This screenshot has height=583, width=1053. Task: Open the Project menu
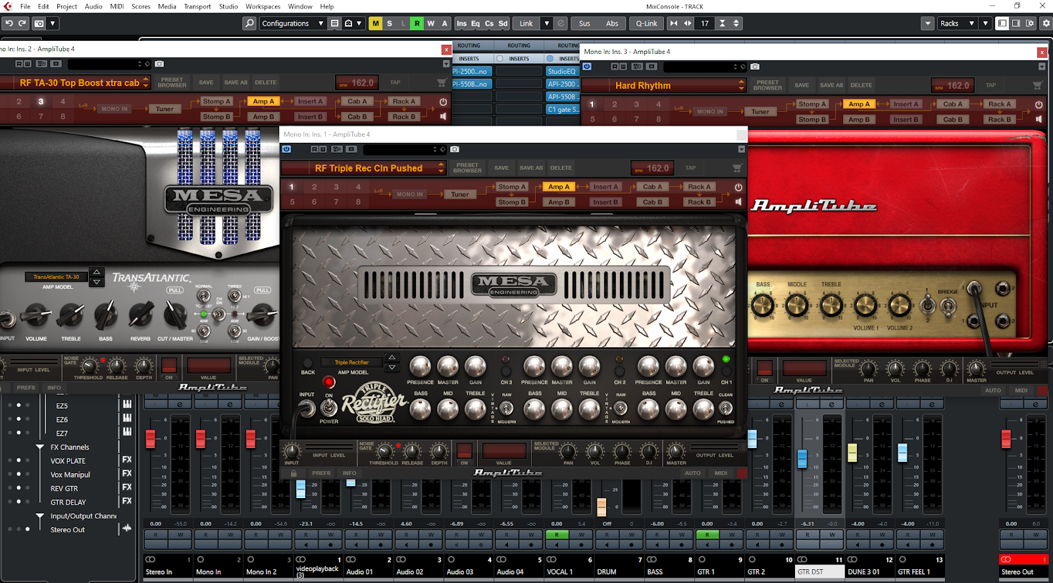click(66, 6)
